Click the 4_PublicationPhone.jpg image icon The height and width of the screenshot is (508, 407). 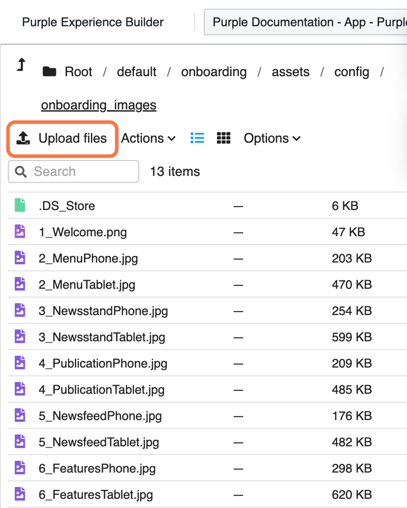pyautogui.click(x=20, y=363)
